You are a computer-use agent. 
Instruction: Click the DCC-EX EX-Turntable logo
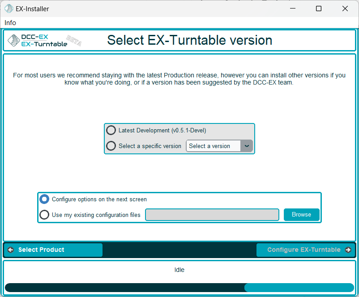pos(38,41)
